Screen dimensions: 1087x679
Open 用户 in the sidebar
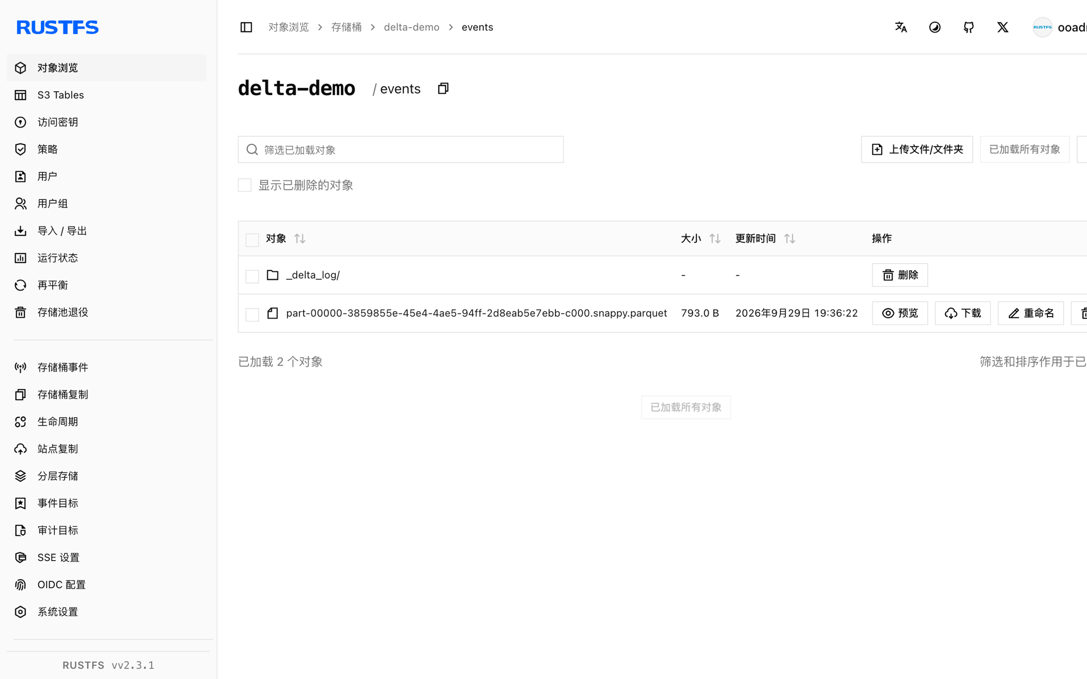[x=107, y=177]
